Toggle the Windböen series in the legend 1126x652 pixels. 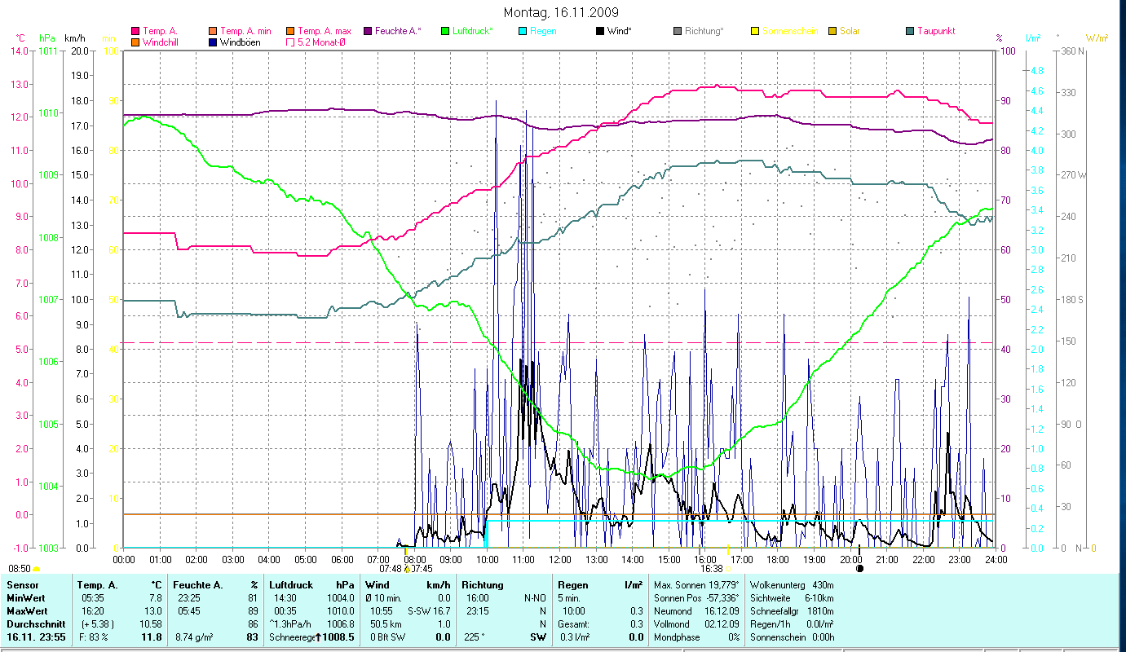pyautogui.click(x=214, y=42)
